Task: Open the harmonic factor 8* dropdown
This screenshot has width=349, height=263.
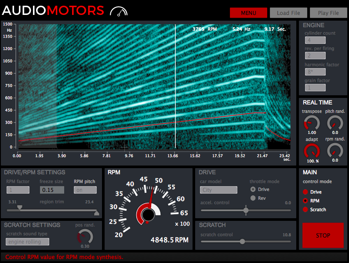Action: (315, 72)
